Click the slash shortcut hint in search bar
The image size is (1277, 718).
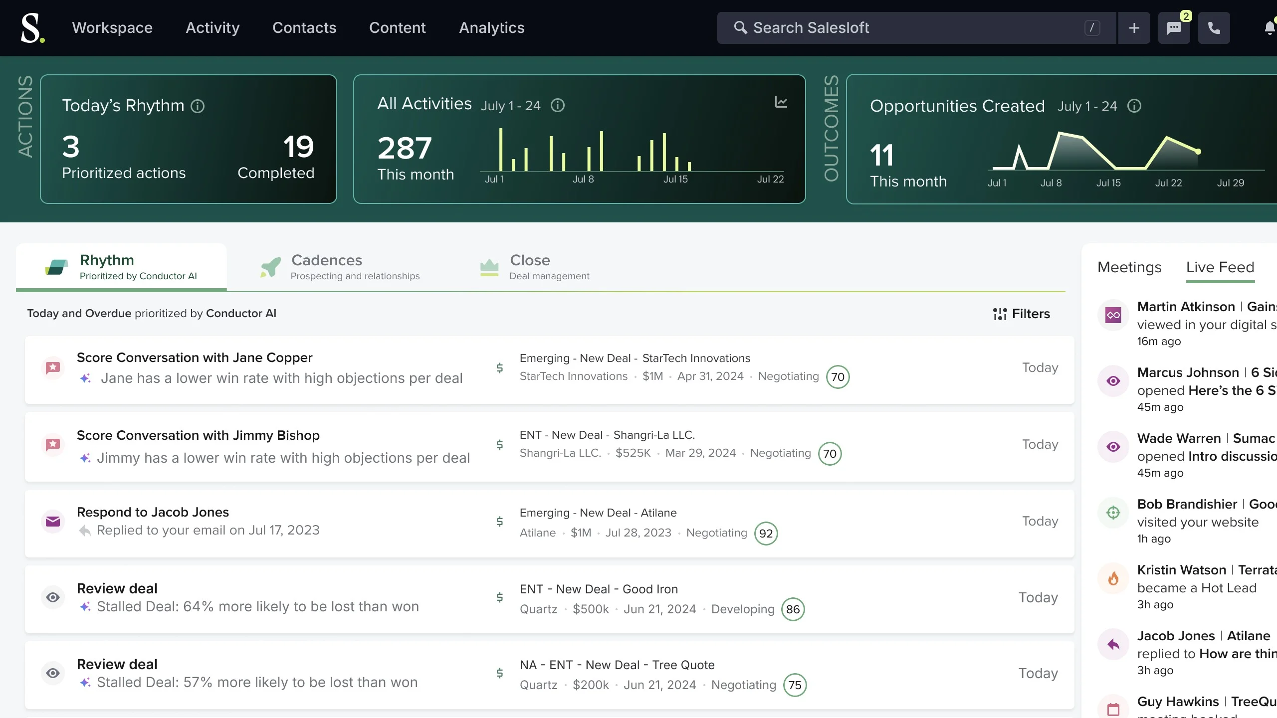point(1092,28)
